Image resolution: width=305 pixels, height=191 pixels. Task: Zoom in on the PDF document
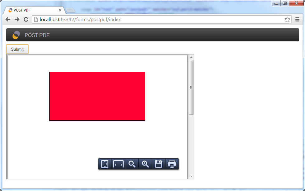pyautogui.click(x=145, y=164)
